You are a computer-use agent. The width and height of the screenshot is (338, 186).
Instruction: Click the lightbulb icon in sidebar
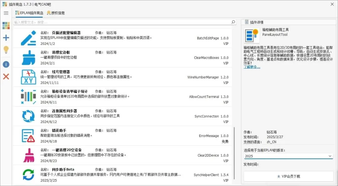(x=6, y=50)
